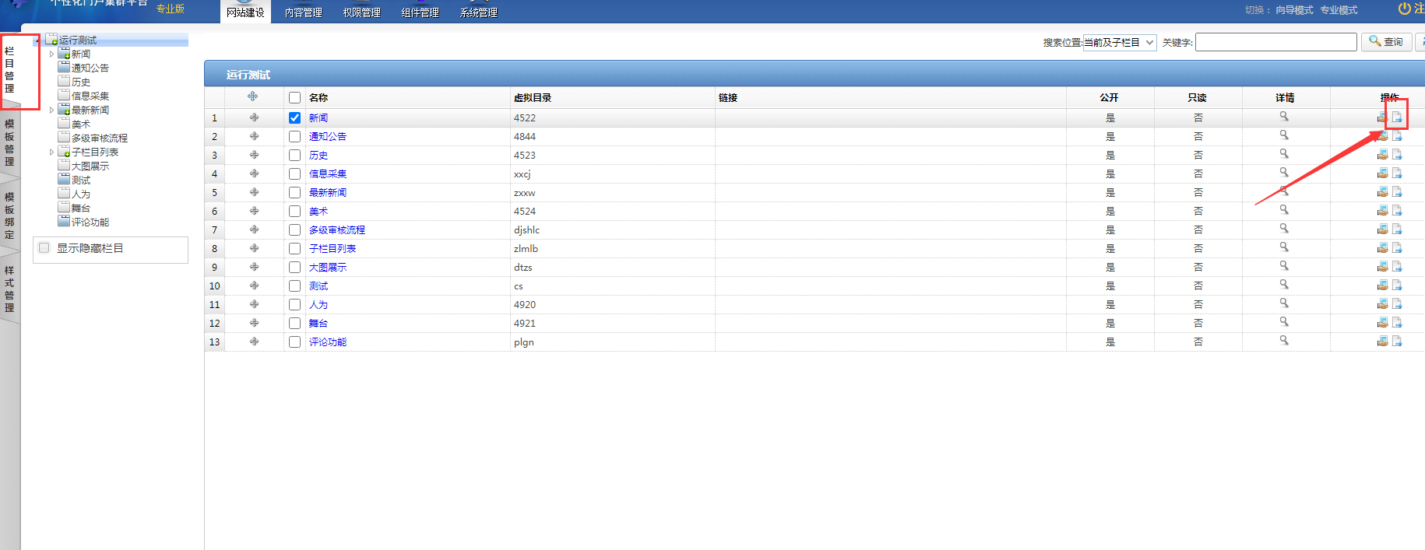The height and width of the screenshot is (550, 1425).
Task: Open the details magnifier for 通知公告 row
Action: [1284, 135]
